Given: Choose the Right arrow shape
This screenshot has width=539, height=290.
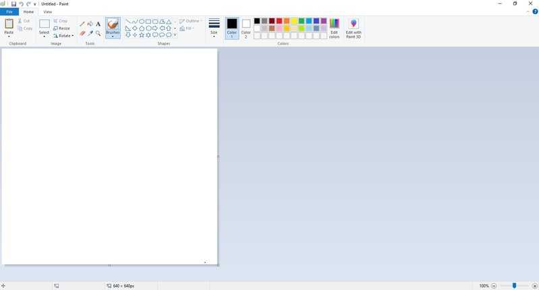Looking at the screenshot, I should point(155,28).
